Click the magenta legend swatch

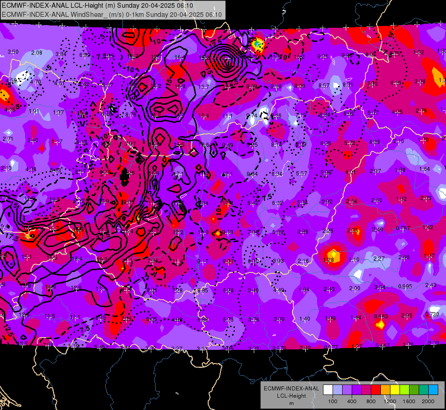point(366,390)
